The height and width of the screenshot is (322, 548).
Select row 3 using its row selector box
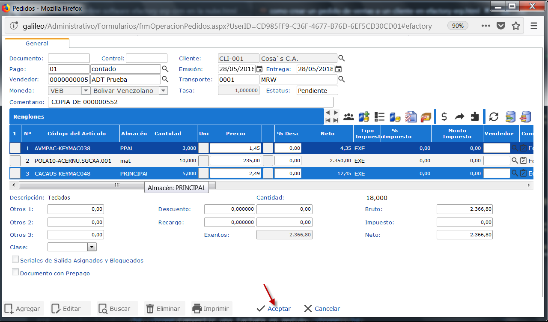(x=15, y=173)
